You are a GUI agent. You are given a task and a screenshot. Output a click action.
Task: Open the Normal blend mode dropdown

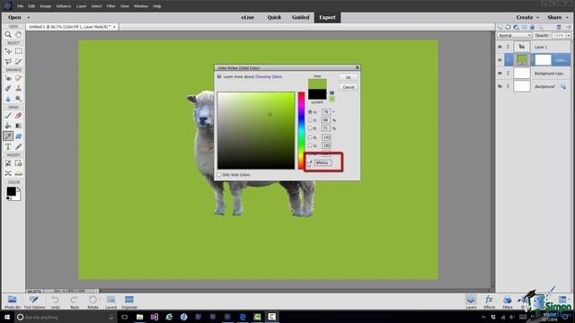514,36
